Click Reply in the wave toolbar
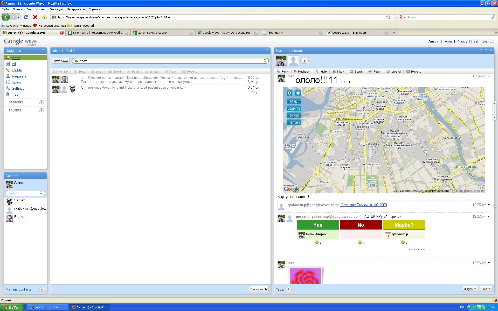The image size is (498, 311). [x=283, y=72]
